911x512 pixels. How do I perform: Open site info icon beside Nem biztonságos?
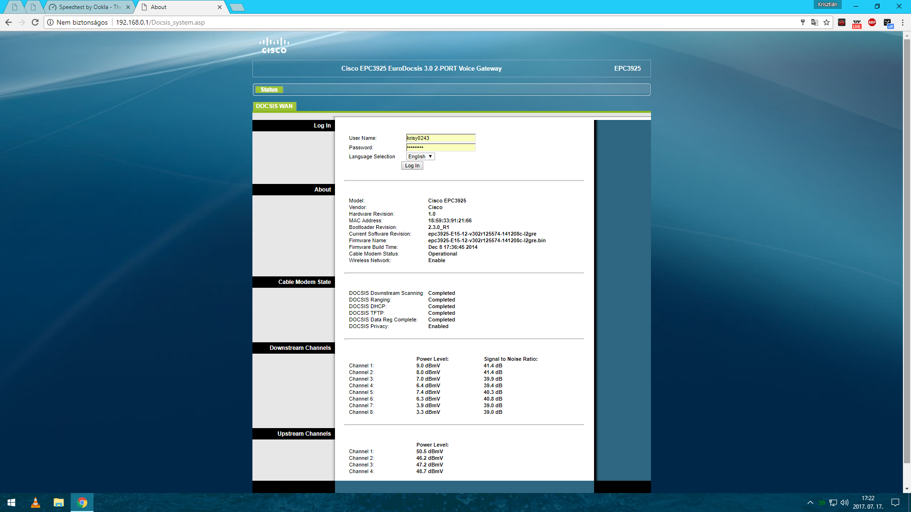pyautogui.click(x=50, y=22)
